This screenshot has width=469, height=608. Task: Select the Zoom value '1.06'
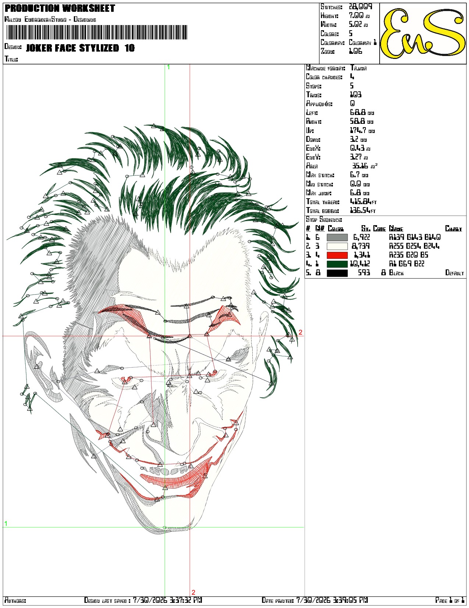pos(356,51)
